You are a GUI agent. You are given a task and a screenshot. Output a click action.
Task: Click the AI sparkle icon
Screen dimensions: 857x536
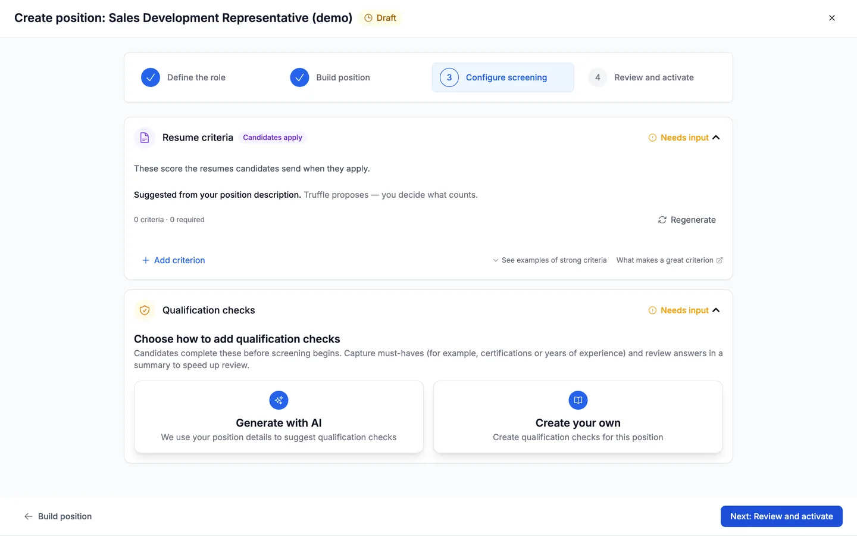tap(279, 400)
